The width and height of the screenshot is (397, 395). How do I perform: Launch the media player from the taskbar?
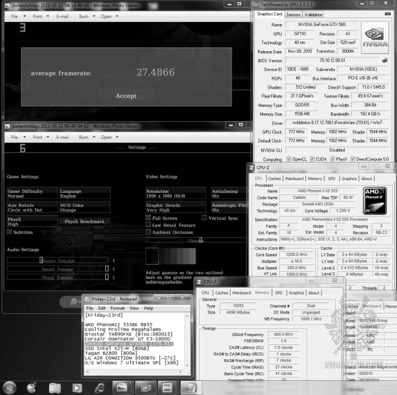pos(77,388)
